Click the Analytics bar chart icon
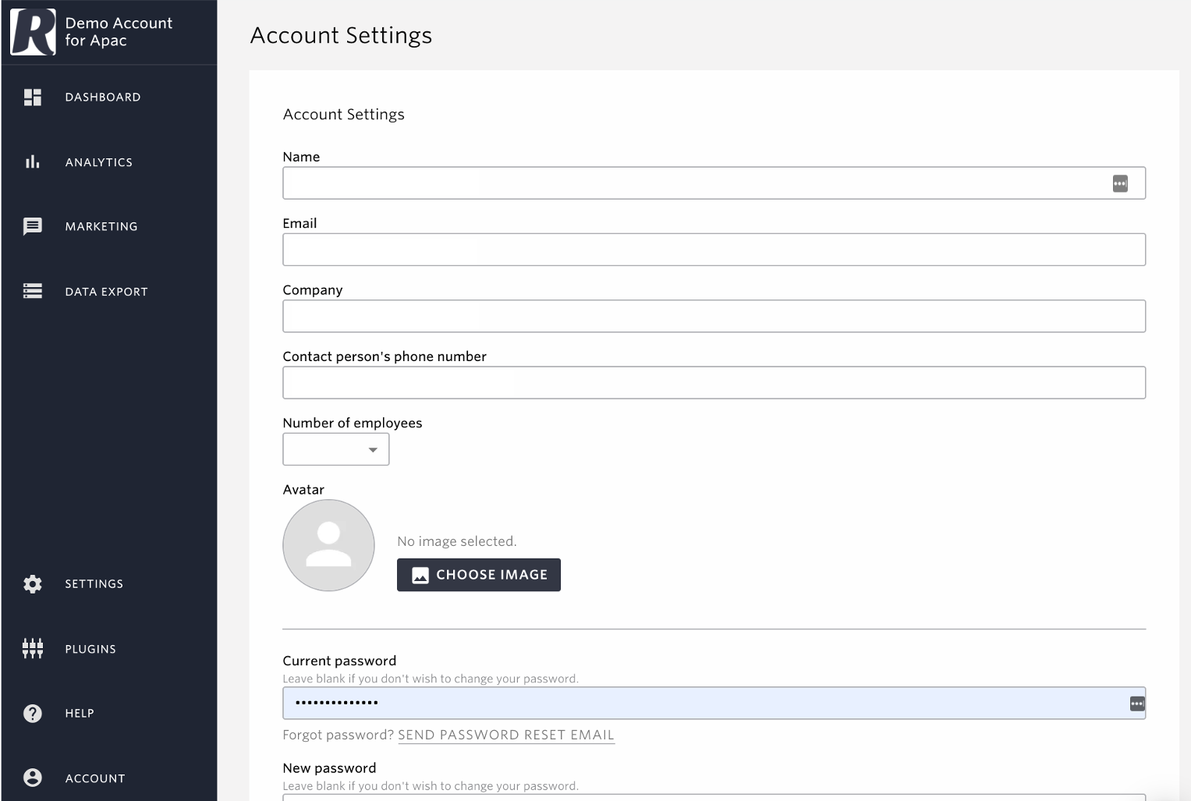1191x801 pixels. pos(33,161)
